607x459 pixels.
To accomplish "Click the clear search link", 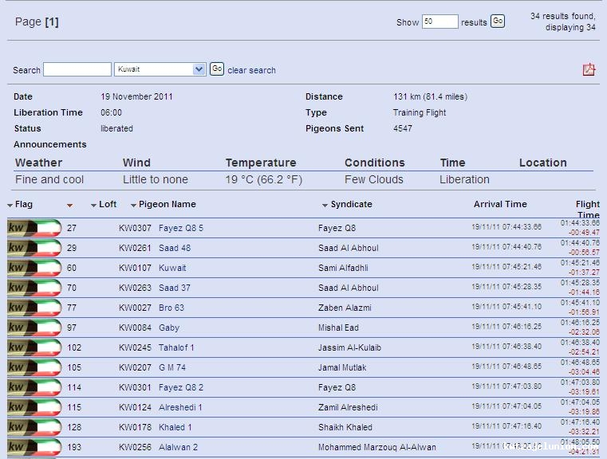I will (x=251, y=70).
